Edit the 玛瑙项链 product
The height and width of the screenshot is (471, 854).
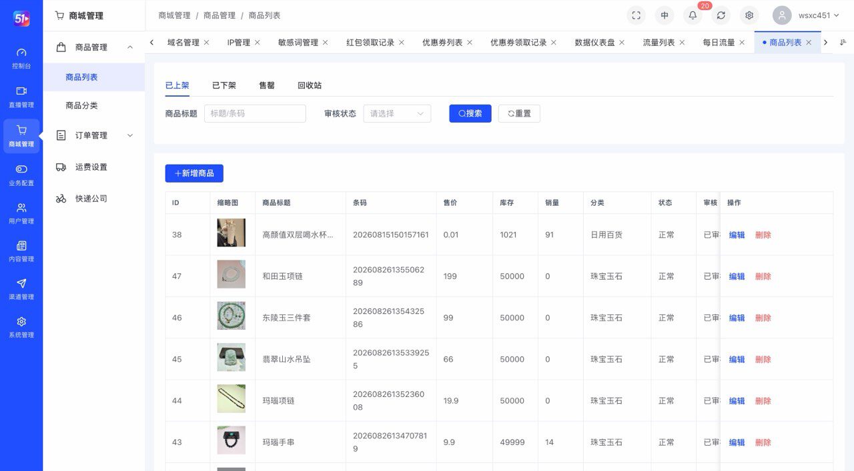click(x=737, y=401)
